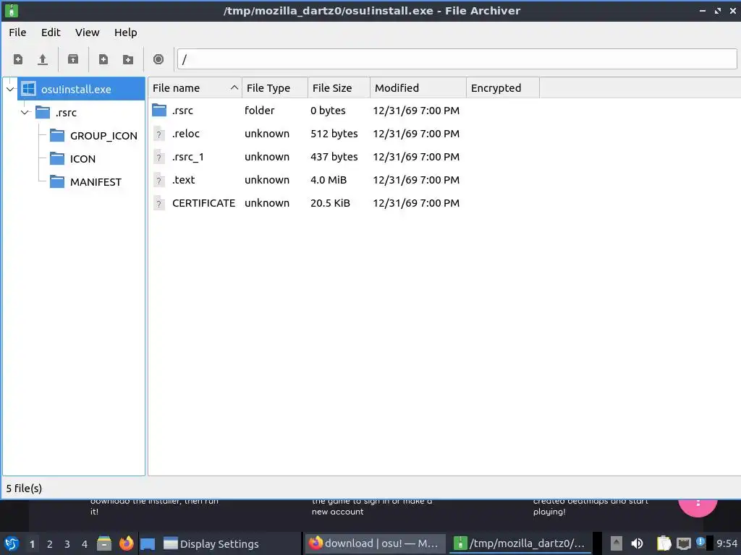Sort by the File Size column header
This screenshot has height=555, width=741.
tap(339, 88)
